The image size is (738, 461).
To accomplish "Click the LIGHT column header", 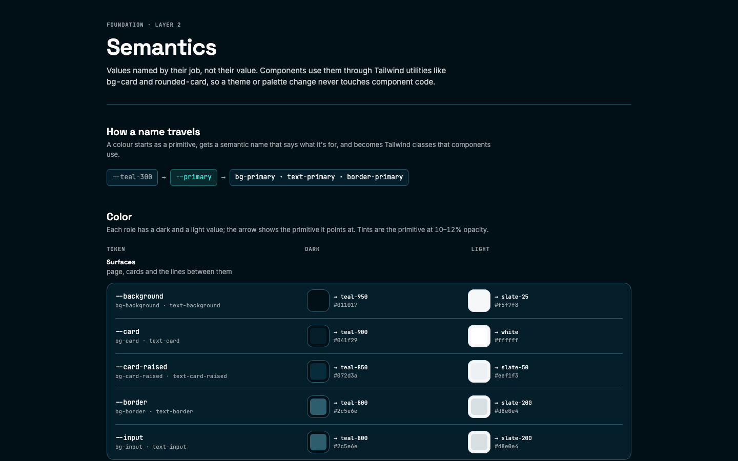I will click(480, 249).
